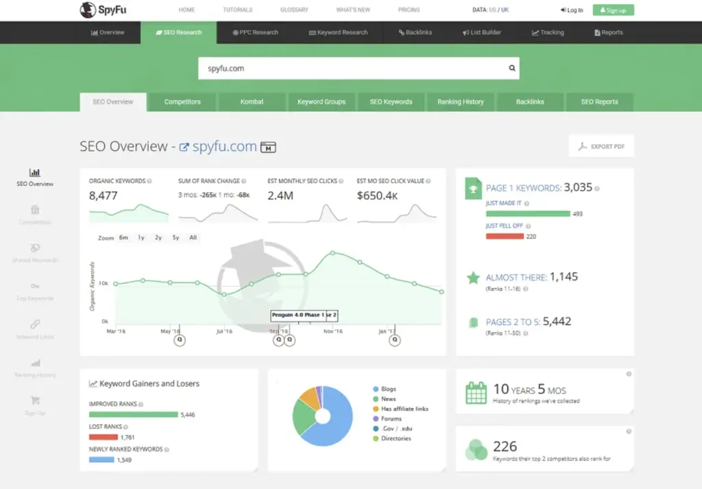Click the Export PDF button
702x489 pixels.
pos(601,147)
